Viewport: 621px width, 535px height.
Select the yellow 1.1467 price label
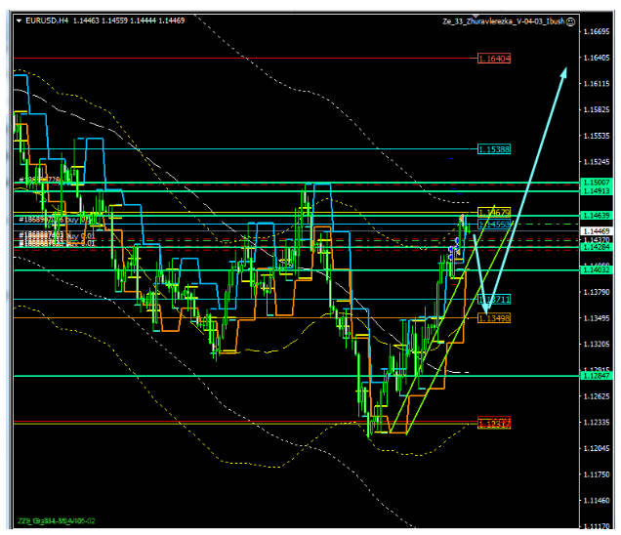tap(491, 213)
